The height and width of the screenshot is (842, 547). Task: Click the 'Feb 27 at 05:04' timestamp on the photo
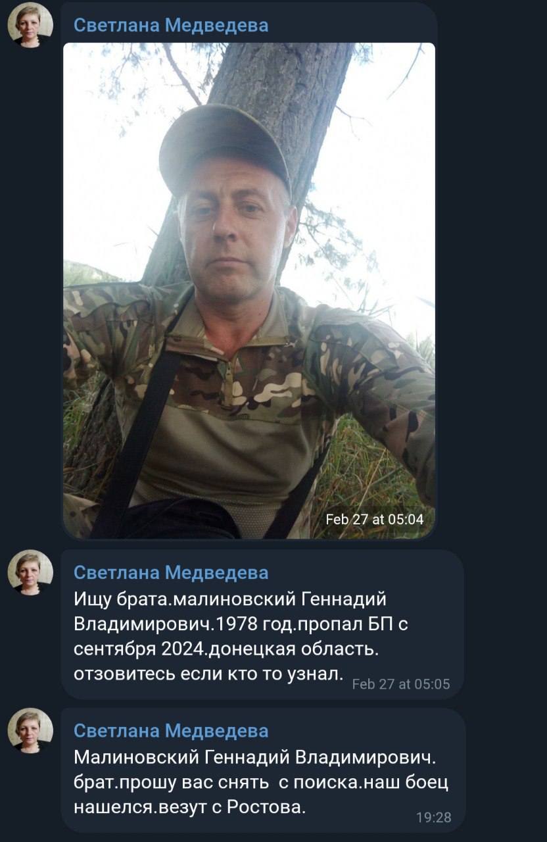(375, 519)
